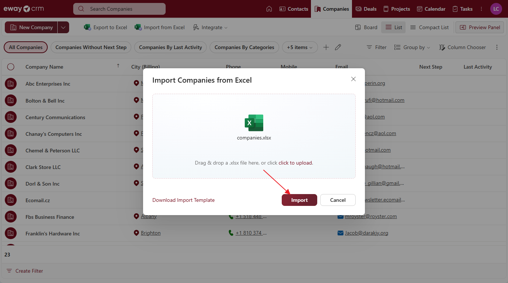Open the LC user avatar menu
This screenshot has width=508, height=283.
coord(496,9)
